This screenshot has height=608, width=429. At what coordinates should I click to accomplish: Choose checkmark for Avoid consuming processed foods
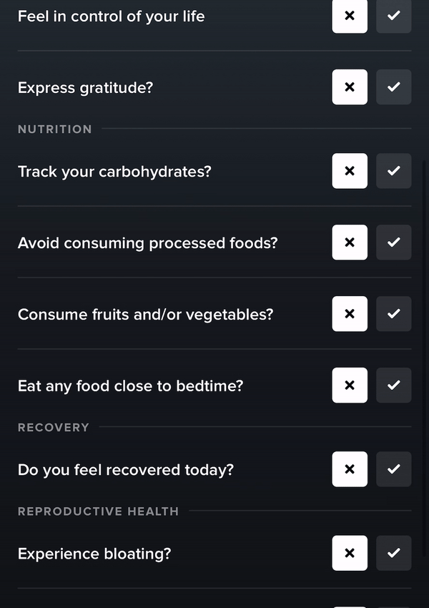pos(393,242)
